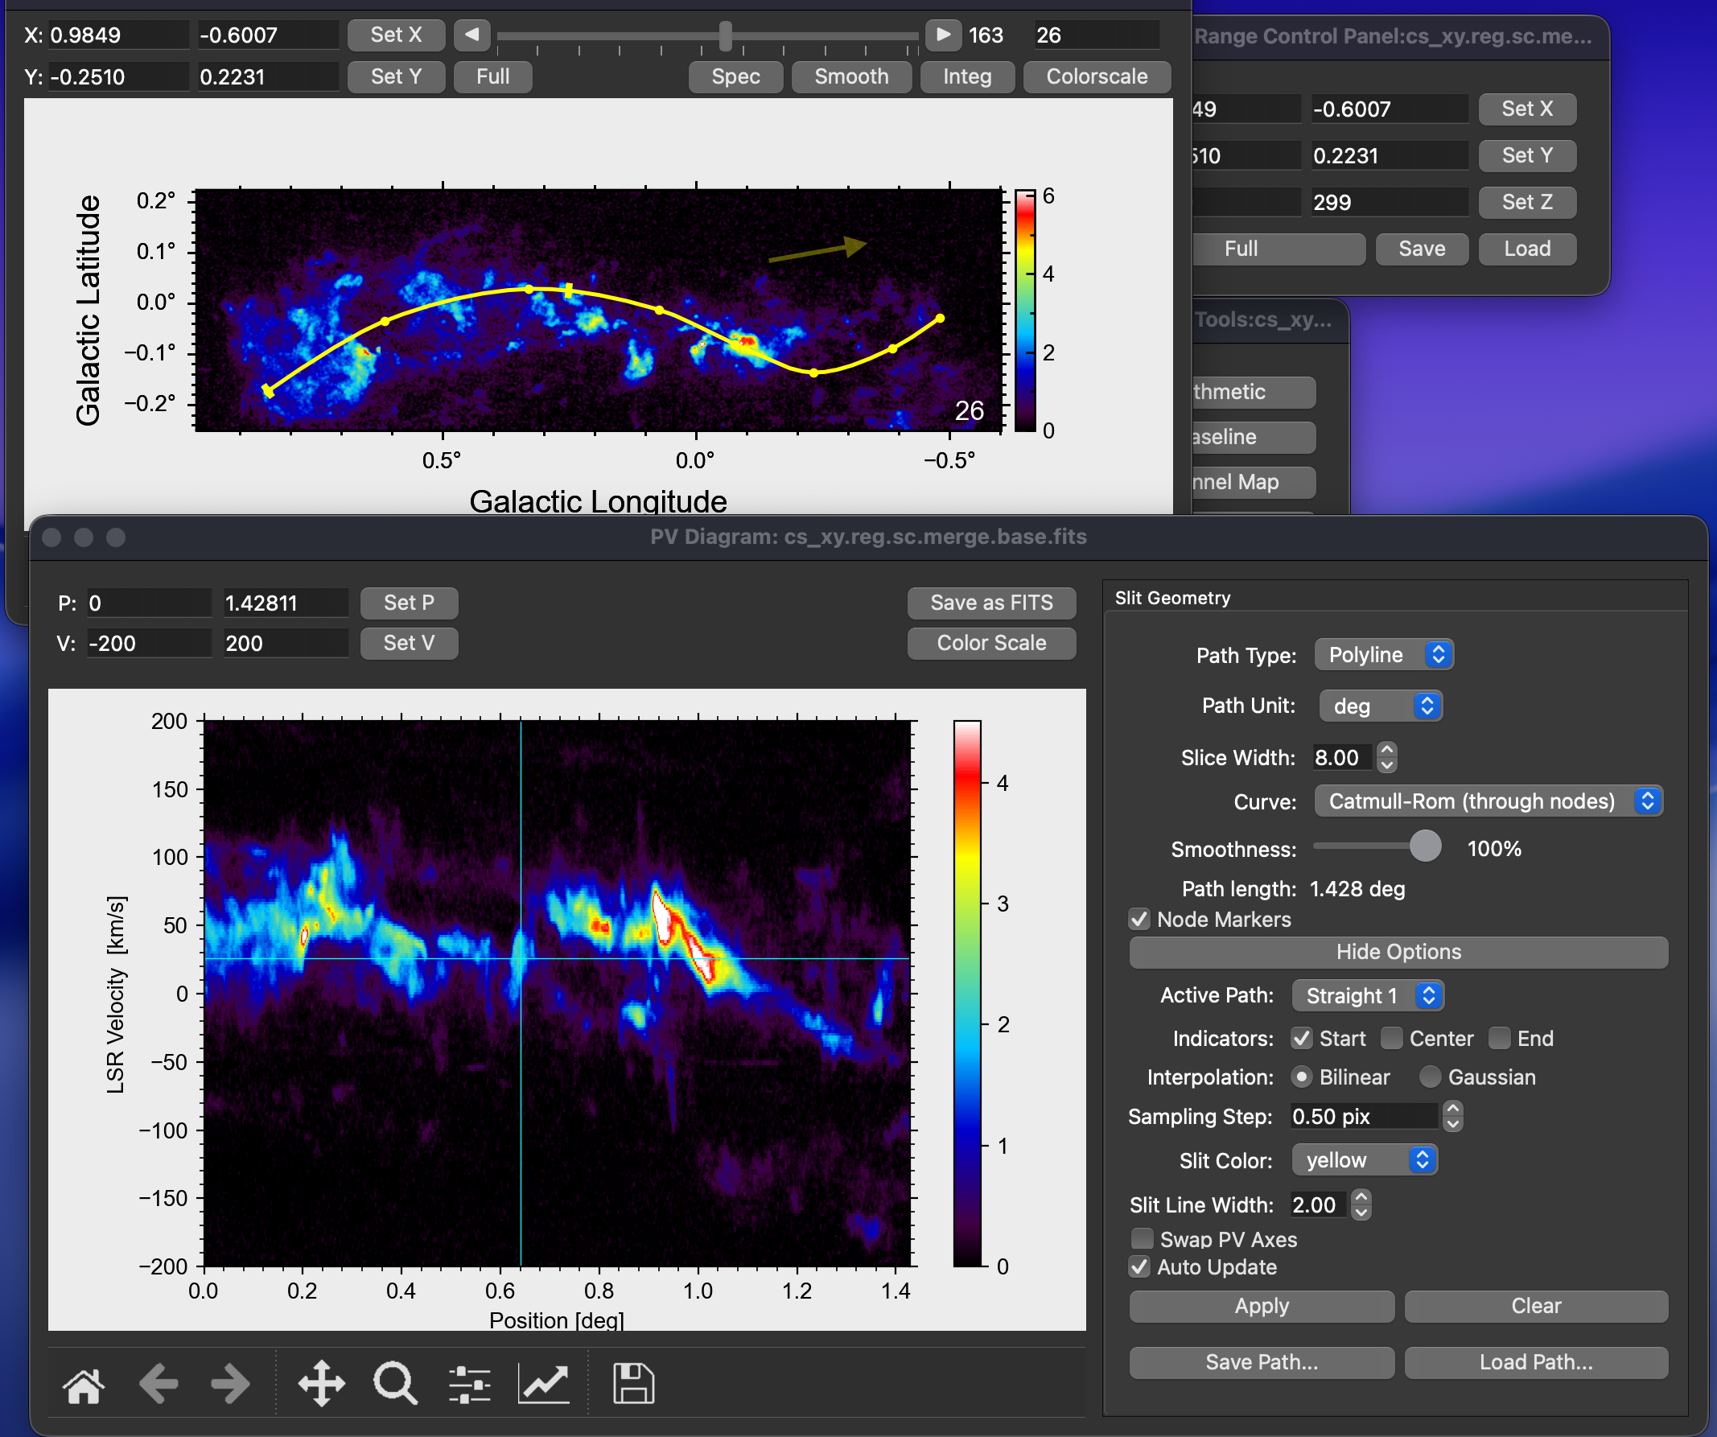The image size is (1717, 1437).
Task: Enable the Swap PV Axes checkbox
Action: pyautogui.click(x=1142, y=1239)
